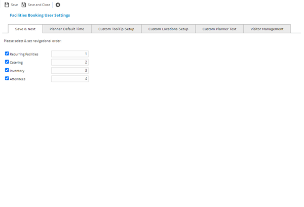Toggle the Catering checkbox
Image resolution: width=304 pixels, height=207 pixels.
(x=7, y=62)
